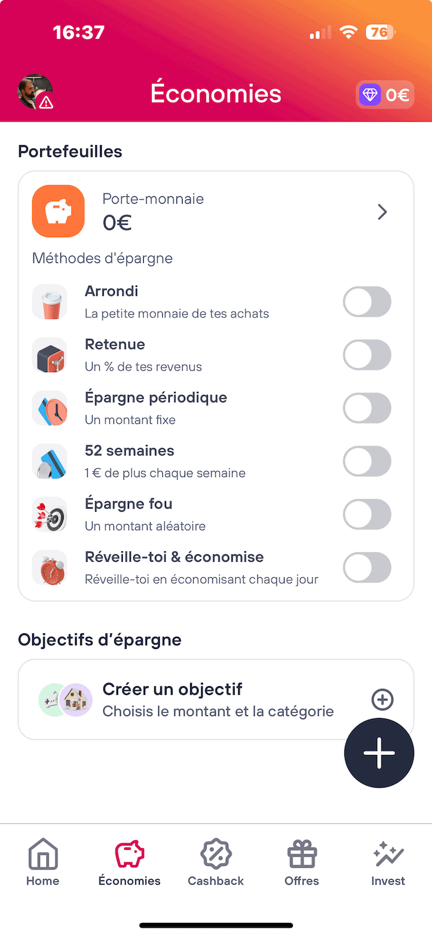Enable the Arrondi savings toggle

pos(367,302)
